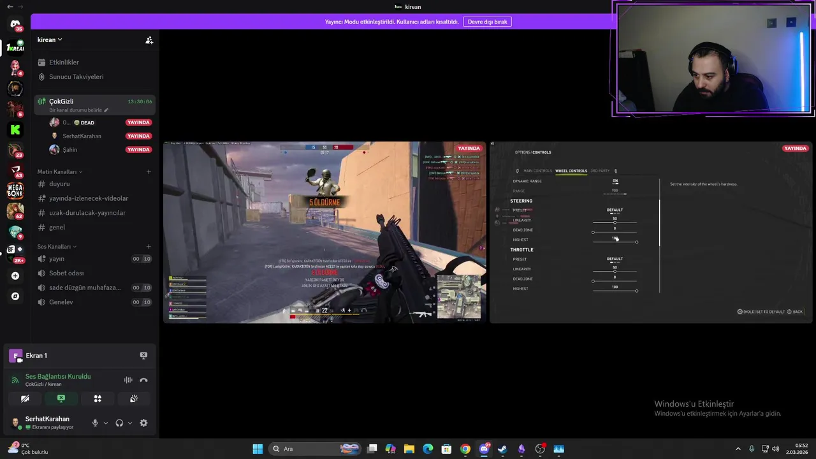Join Genelev voice channel
This screenshot has height=459, width=816.
[x=93, y=302]
